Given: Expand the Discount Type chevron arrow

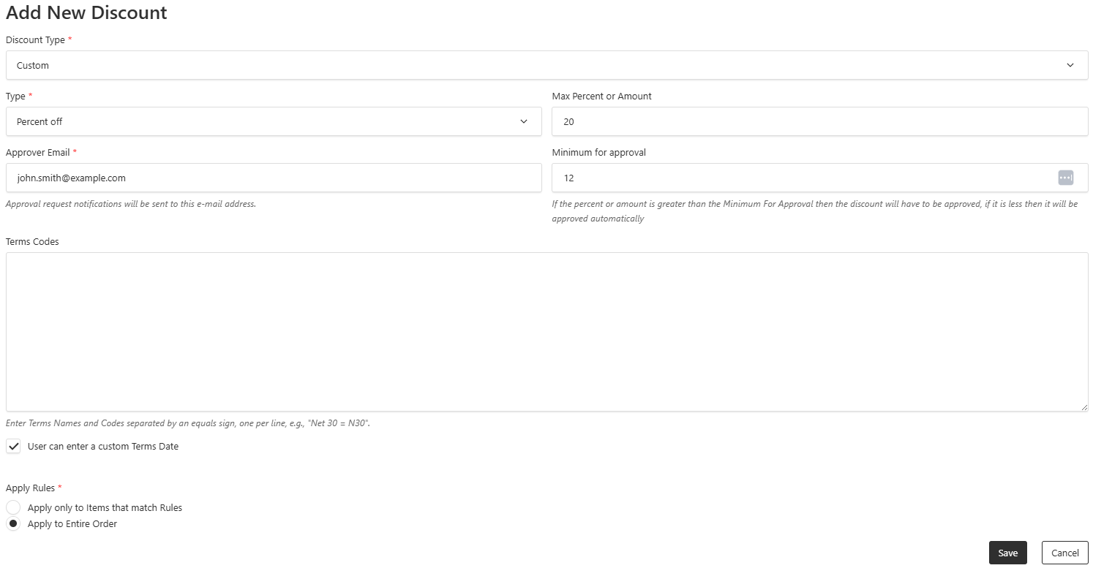Looking at the screenshot, I should point(1070,65).
